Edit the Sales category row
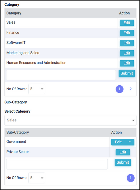 pyautogui.click(x=127, y=23)
